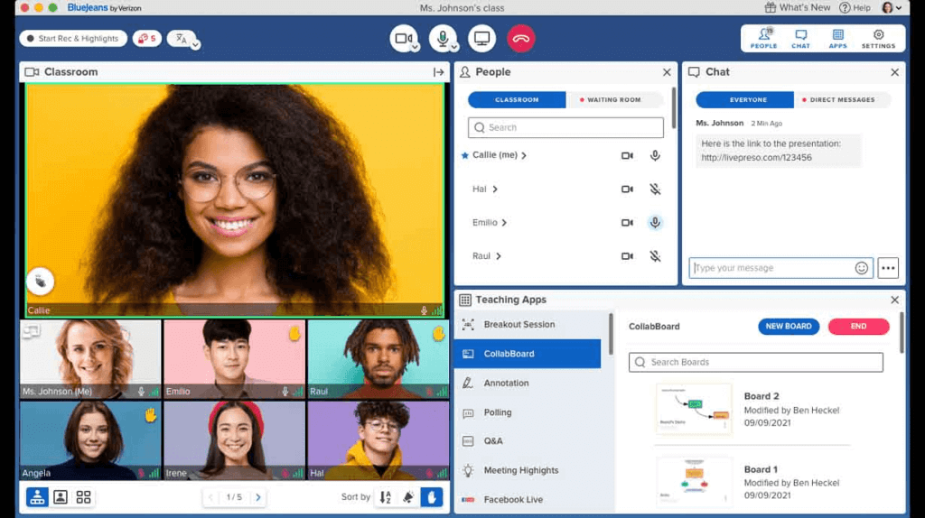
Task: Open the Apps panel icon
Action: coord(837,38)
